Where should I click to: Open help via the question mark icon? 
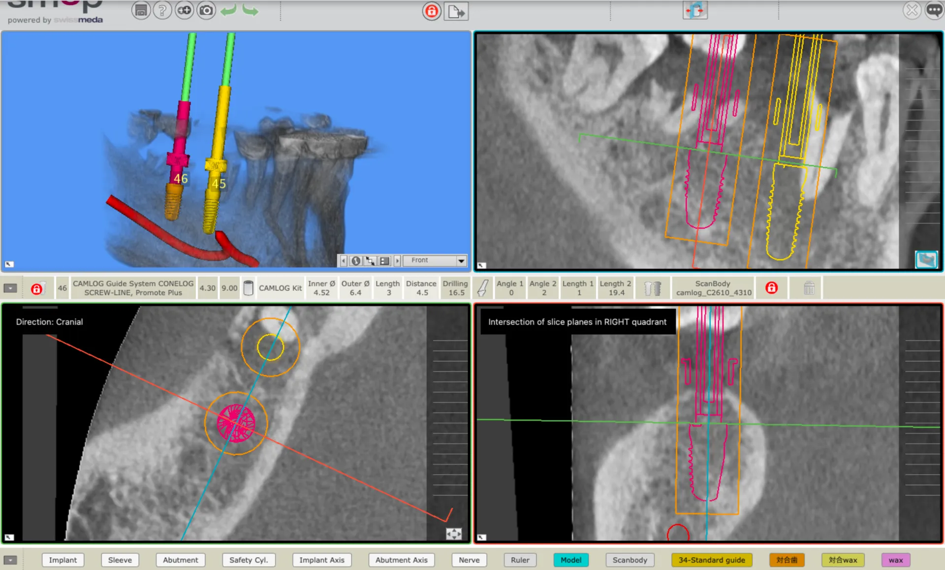pyautogui.click(x=162, y=10)
